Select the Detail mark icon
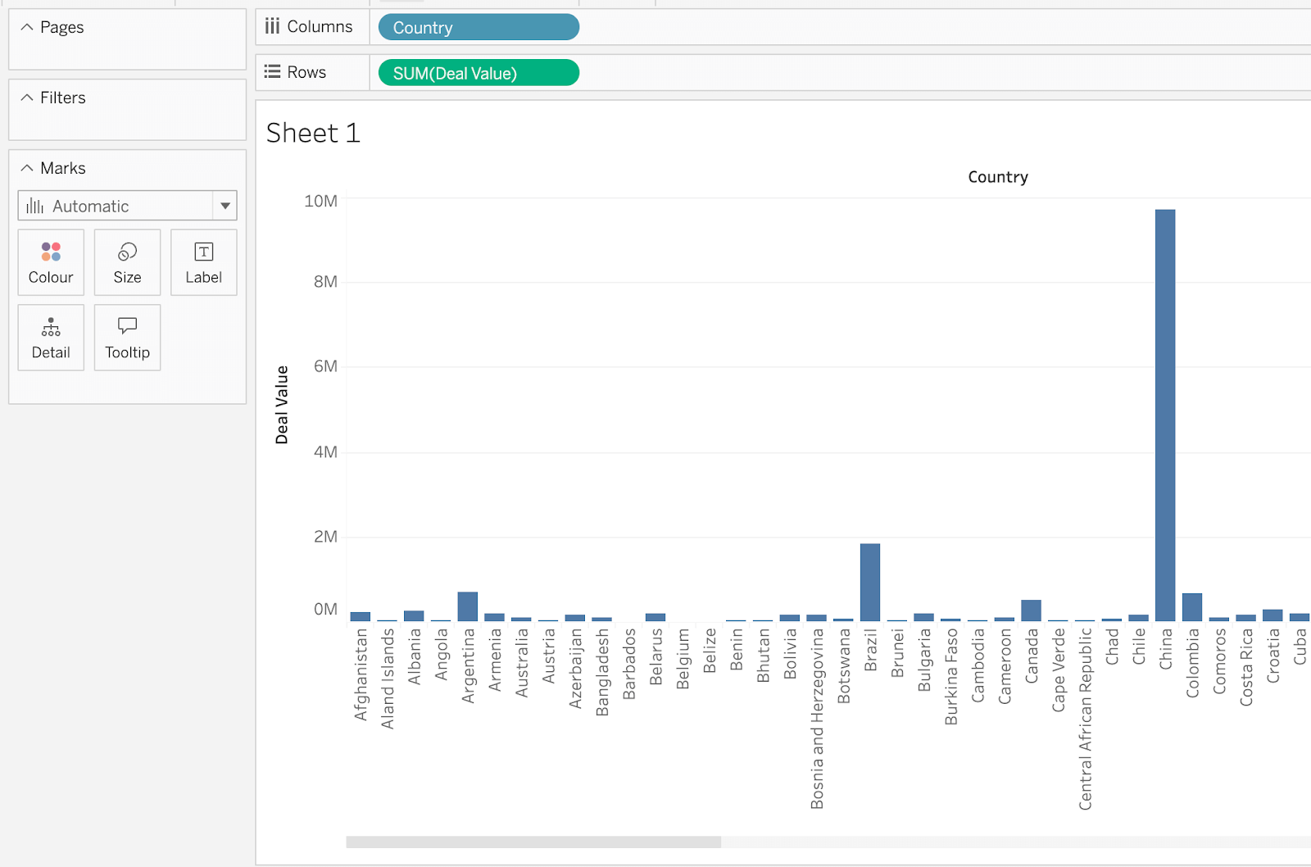1311x867 pixels. pos(50,337)
